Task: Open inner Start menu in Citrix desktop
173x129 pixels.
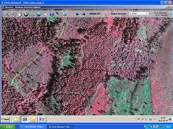Action: 5,119
